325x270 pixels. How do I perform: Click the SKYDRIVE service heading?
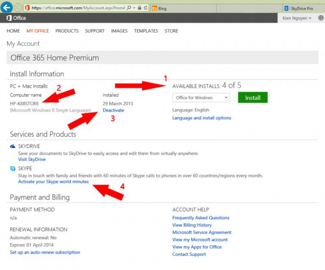[29, 146]
